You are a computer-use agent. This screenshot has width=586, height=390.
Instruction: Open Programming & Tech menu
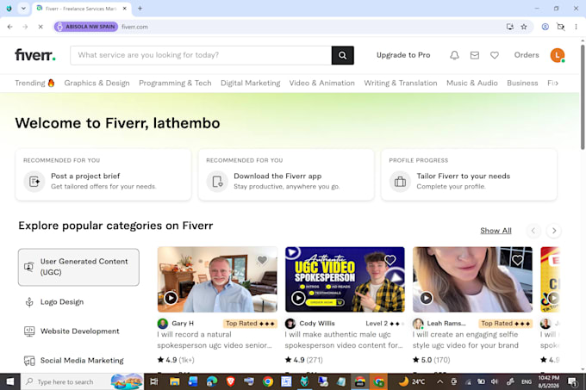(175, 84)
